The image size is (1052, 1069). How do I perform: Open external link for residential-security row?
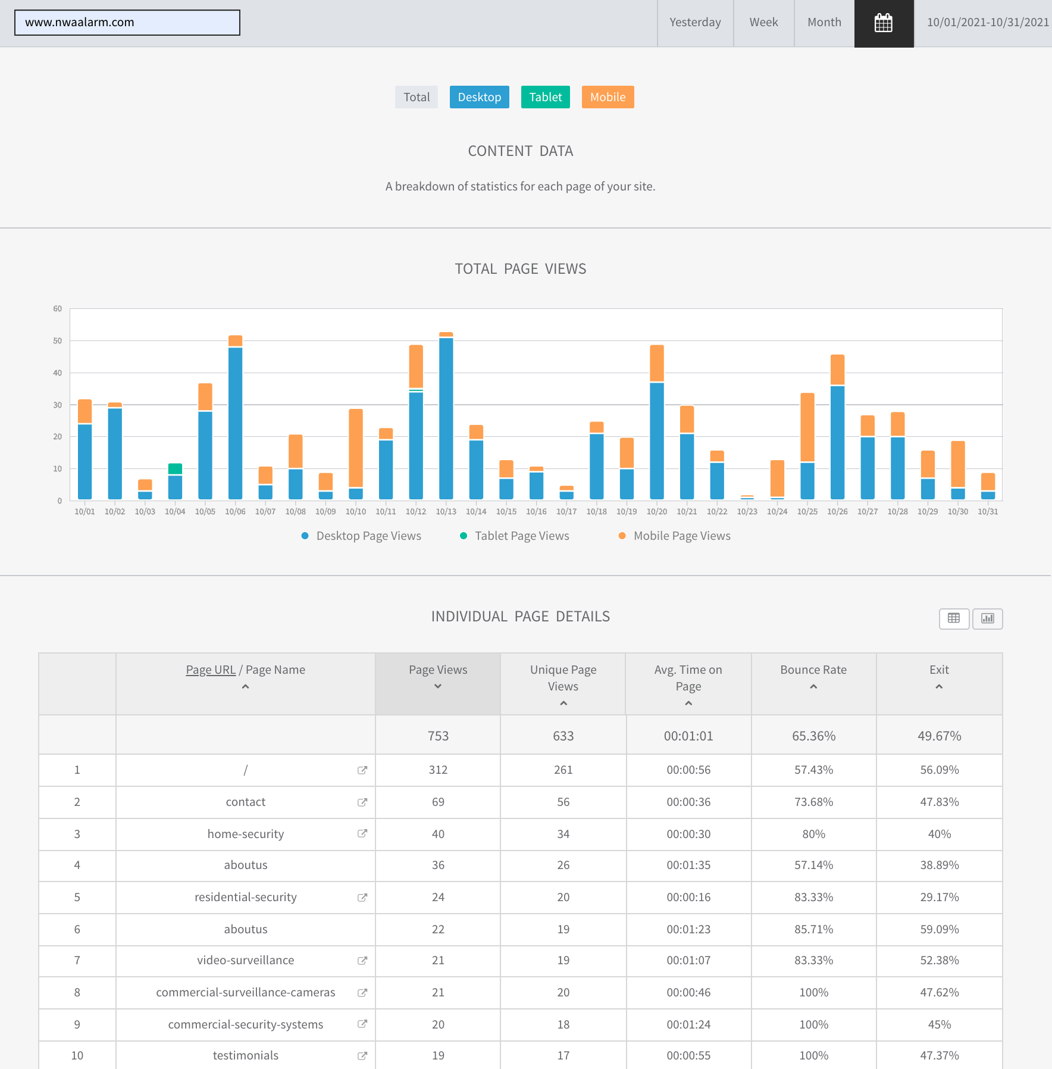click(x=362, y=898)
